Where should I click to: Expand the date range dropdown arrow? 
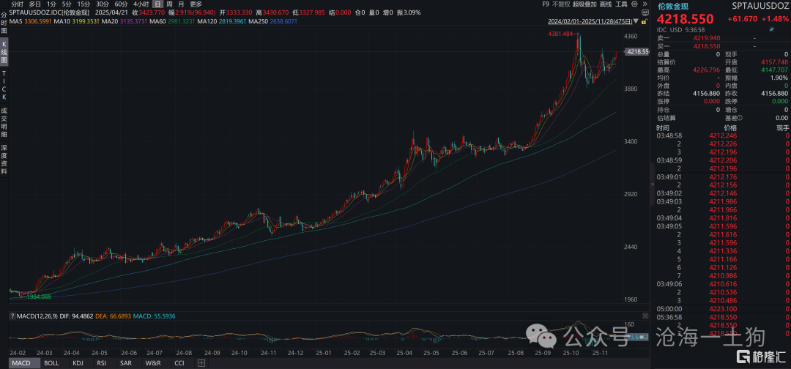pos(636,22)
